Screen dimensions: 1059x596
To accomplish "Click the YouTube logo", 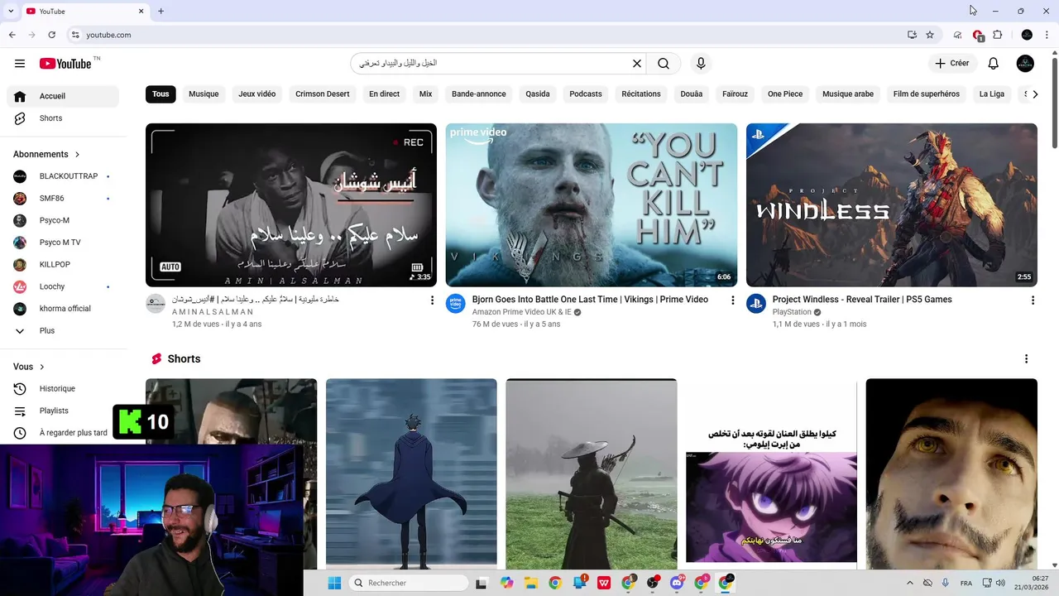I will pyautogui.click(x=65, y=64).
